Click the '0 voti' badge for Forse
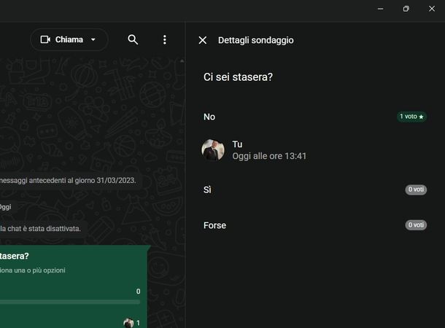The width and height of the screenshot is (445, 328). point(416,224)
